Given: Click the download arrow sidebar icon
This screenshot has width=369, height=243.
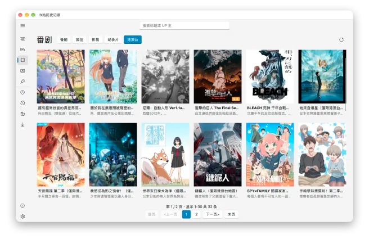Looking at the screenshot, I should 22,125.
